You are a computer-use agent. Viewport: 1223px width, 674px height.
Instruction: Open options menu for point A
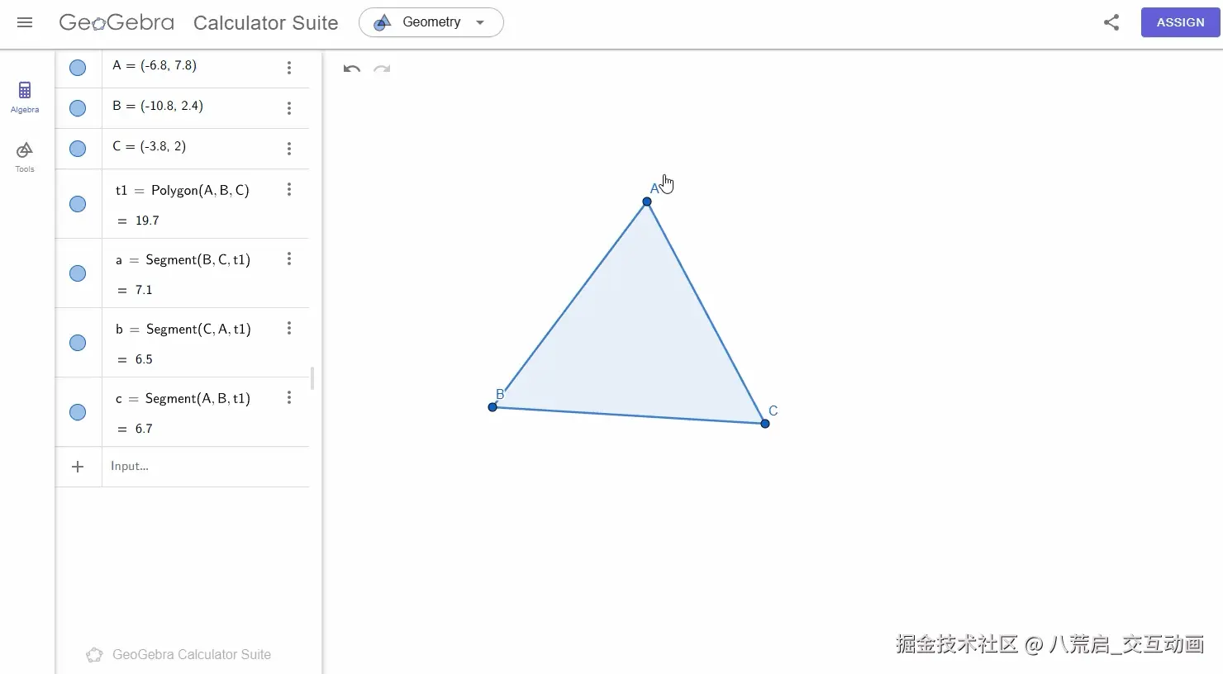(289, 68)
